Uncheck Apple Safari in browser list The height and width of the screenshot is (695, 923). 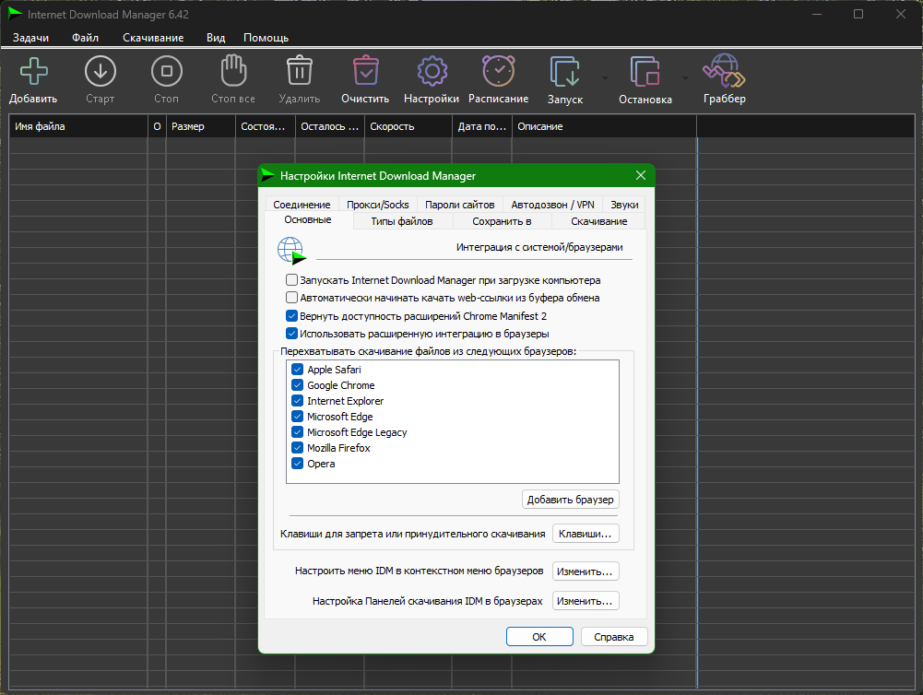[298, 370]
